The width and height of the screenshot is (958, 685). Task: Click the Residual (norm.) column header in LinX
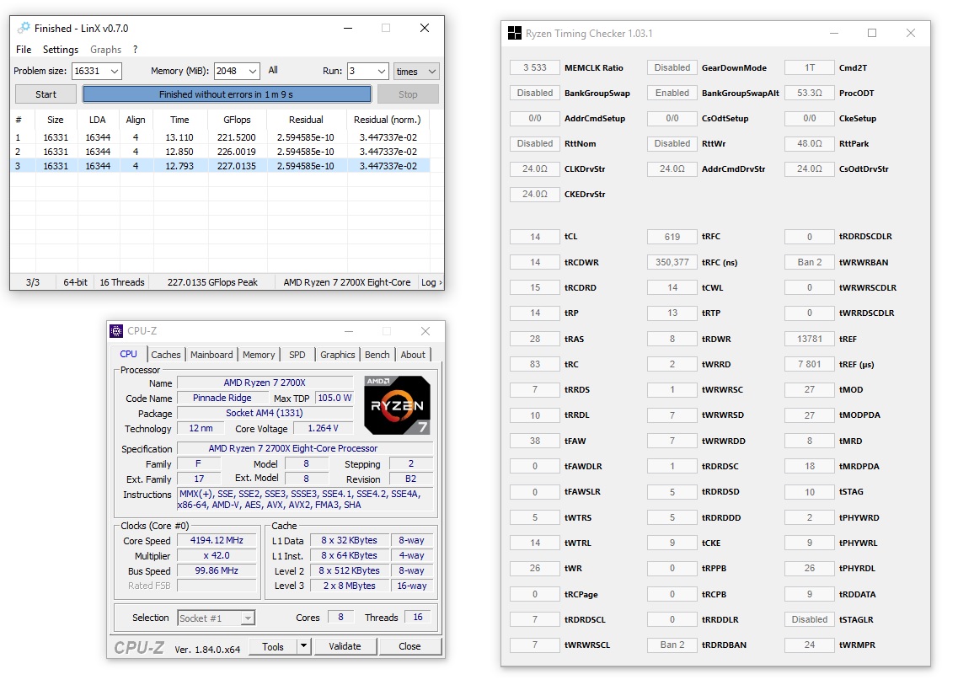388,120
